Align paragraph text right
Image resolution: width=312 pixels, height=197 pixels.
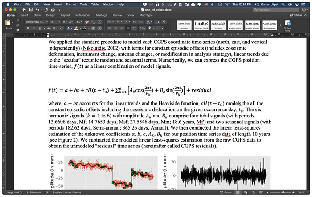tap(122, 29)
